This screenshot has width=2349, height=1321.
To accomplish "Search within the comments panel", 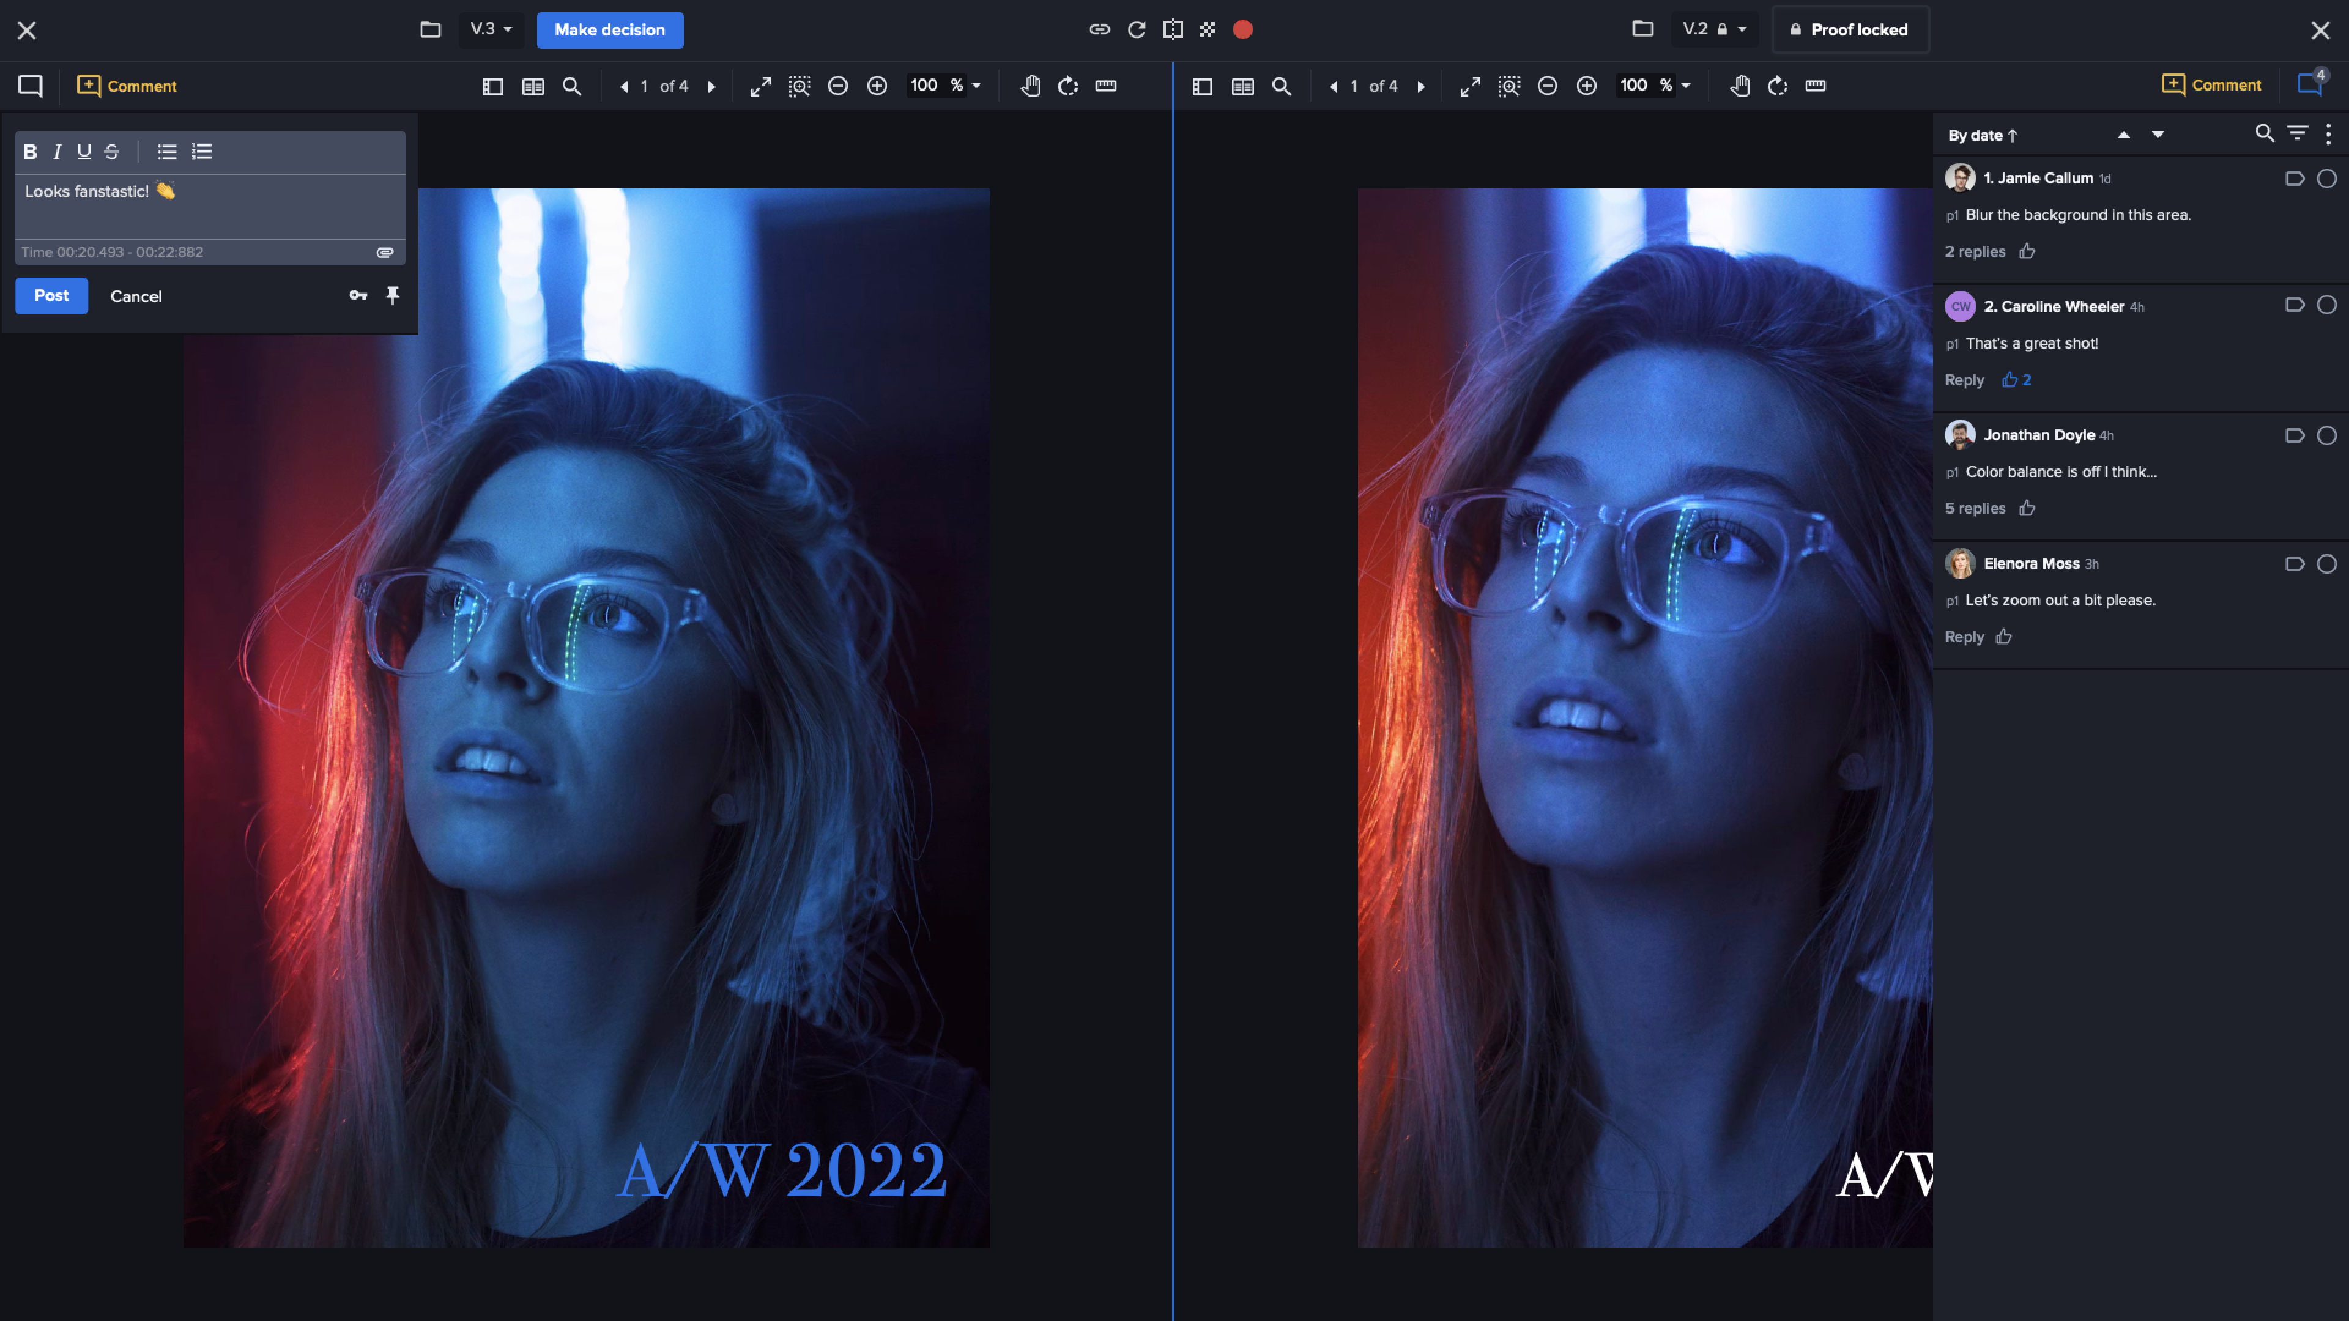I will click(2265, 134).
